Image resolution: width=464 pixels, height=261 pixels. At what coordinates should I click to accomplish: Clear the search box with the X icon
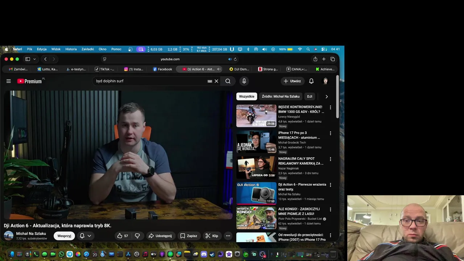216,81
